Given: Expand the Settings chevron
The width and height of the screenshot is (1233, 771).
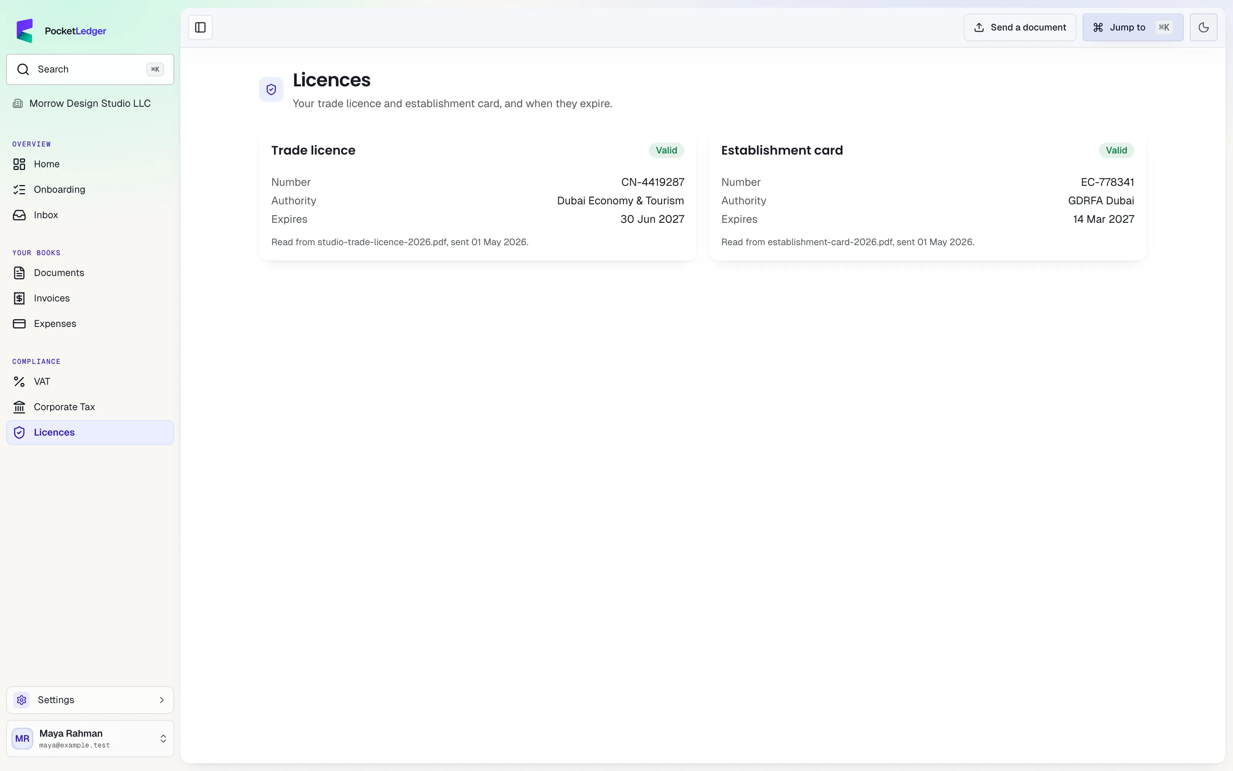Looking at the screenshot, I should [x=161, y=700].
